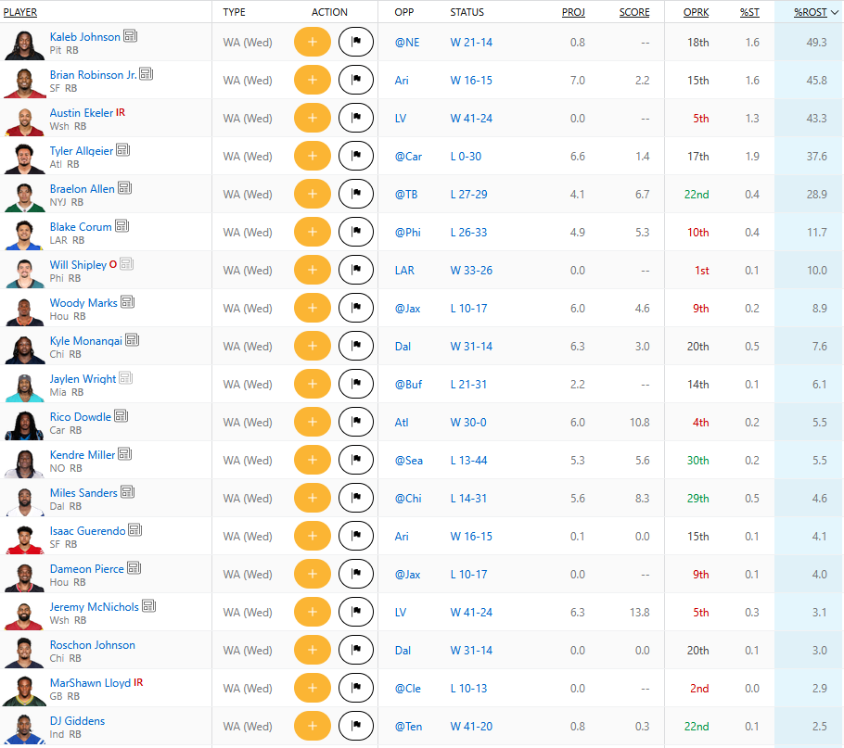The width and height of the screenshot is (844, 748).
Task: Open player news icon beside Rico Dowdle
Action: tap(121, 416)
